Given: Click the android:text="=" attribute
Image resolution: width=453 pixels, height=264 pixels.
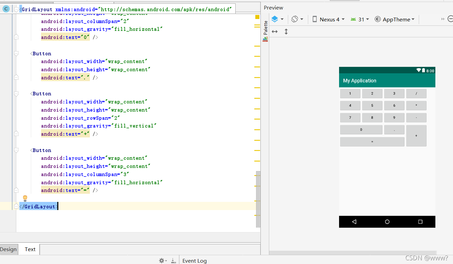Looking at the screenshot, I should tap(65, 190).
